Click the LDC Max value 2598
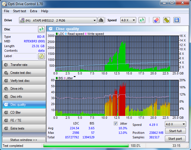 [76, 133]
